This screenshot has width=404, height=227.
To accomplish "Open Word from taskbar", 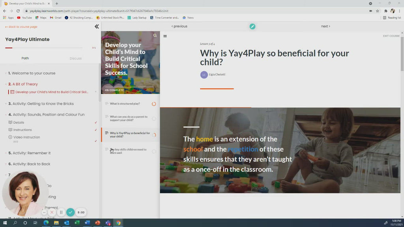I will pos(87,223).
